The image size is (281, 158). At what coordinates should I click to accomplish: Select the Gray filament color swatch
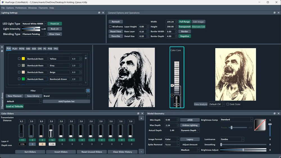[x=23, y=66]
